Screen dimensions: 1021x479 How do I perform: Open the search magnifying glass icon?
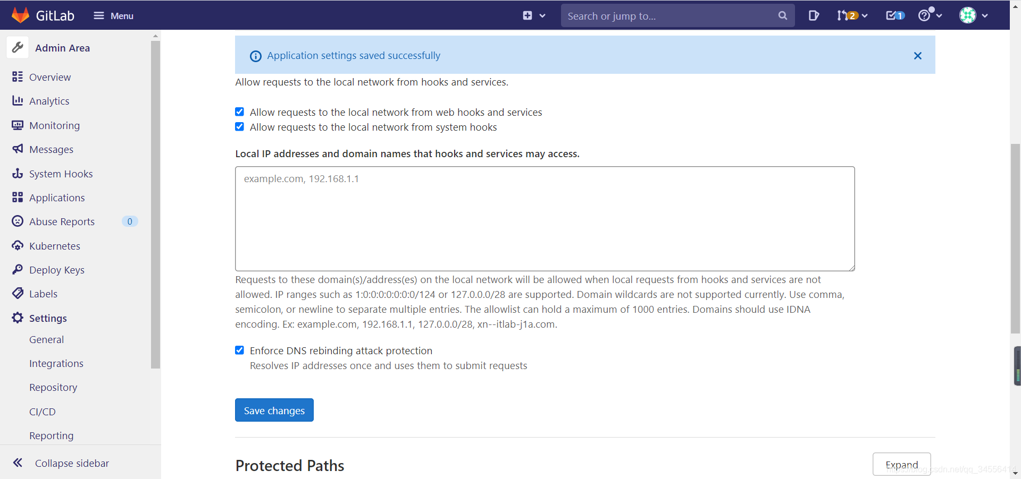pos(782,15)
